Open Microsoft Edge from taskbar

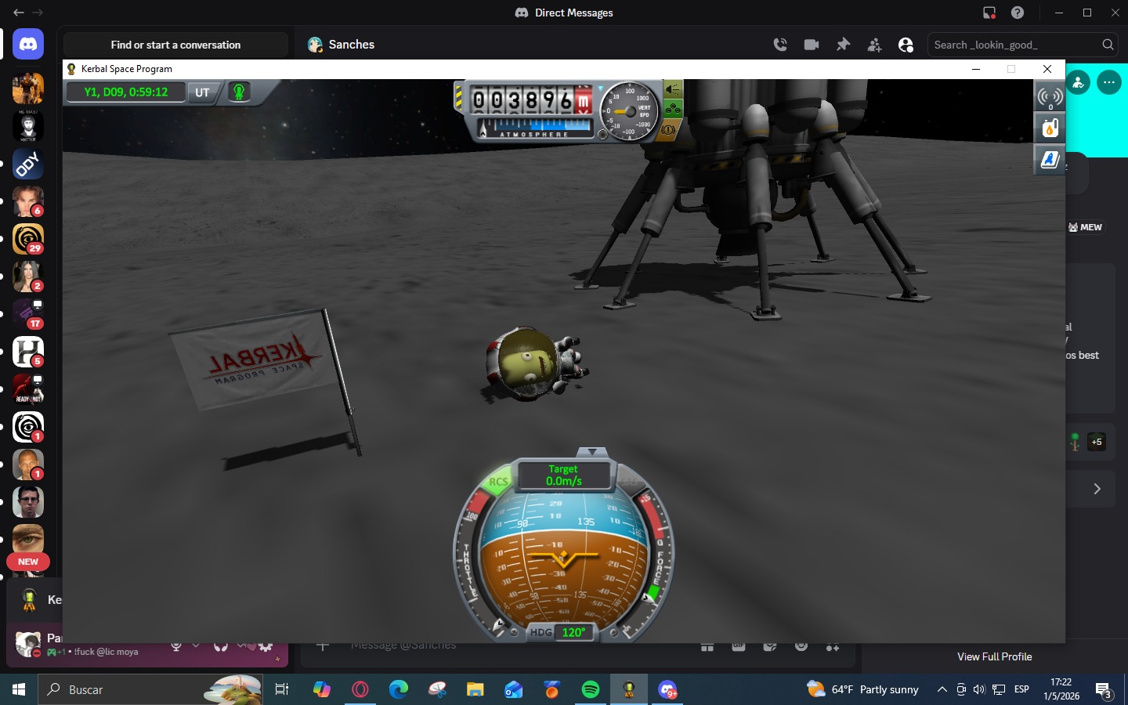(399, 689)
